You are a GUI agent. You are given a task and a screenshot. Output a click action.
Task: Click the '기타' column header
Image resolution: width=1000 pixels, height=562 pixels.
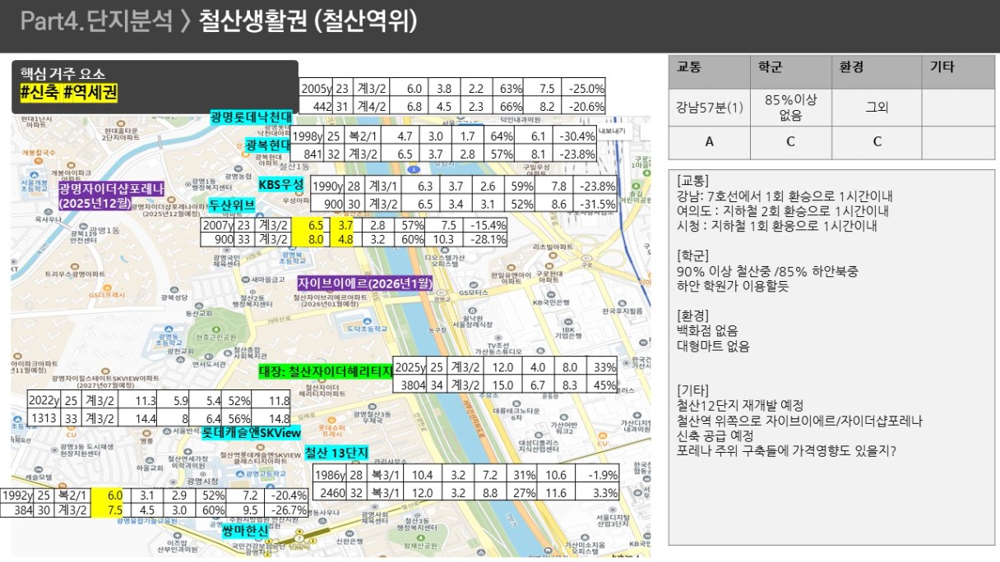coord(942,68)
